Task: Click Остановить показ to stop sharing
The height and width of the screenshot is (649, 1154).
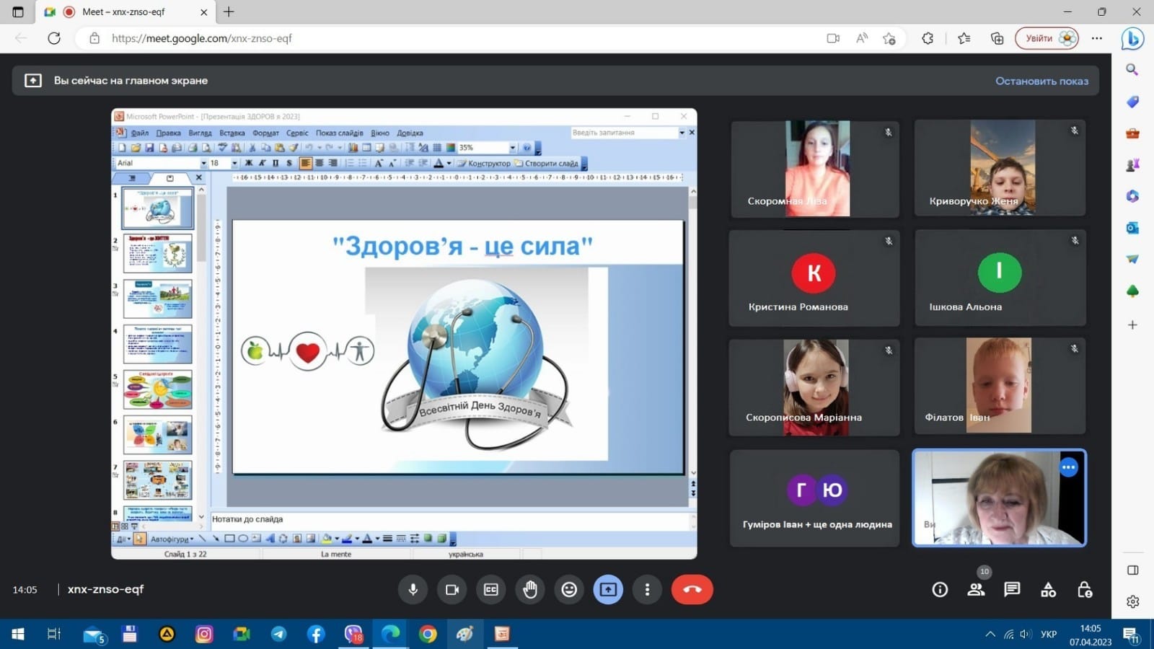Action: [1041, 81]
